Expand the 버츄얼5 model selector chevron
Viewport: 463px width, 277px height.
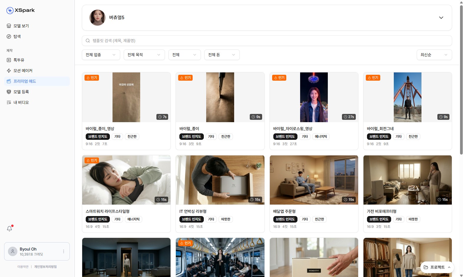point(441,18)
